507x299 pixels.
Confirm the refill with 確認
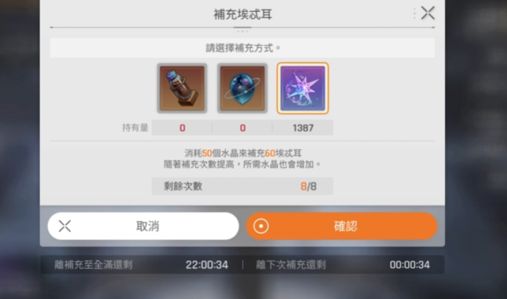pos(342,226)
